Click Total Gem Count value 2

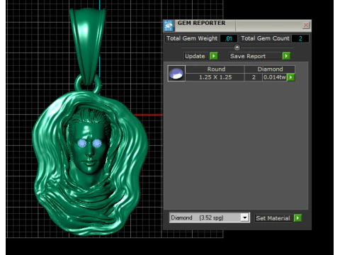pos(300,38)
